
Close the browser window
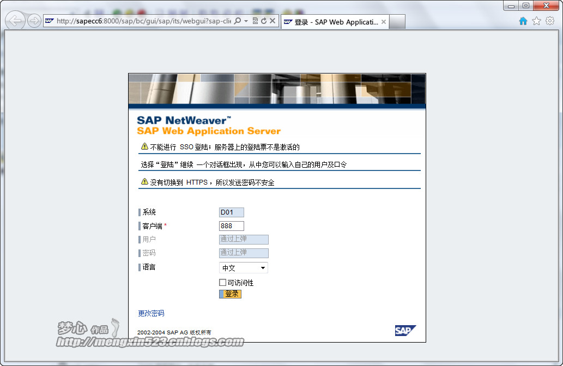546,6
